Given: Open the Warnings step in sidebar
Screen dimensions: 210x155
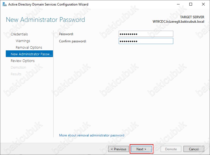Looking at the screenshot, I should click(x=23, y=41).
